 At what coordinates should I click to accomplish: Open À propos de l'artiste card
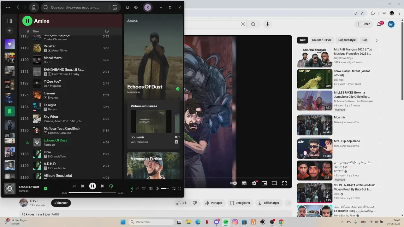tap(153, 166)
